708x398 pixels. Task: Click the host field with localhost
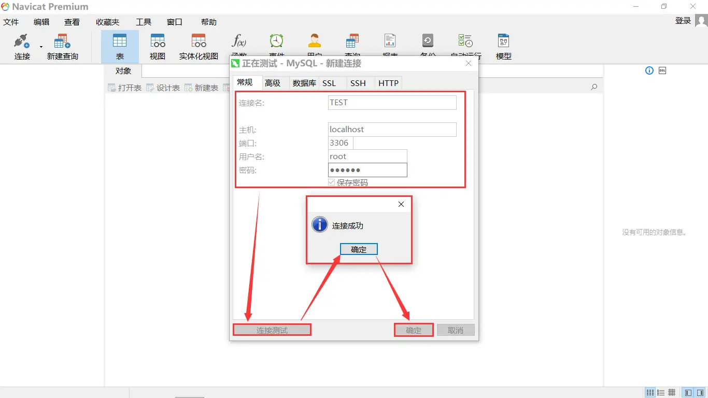[392, 130]
